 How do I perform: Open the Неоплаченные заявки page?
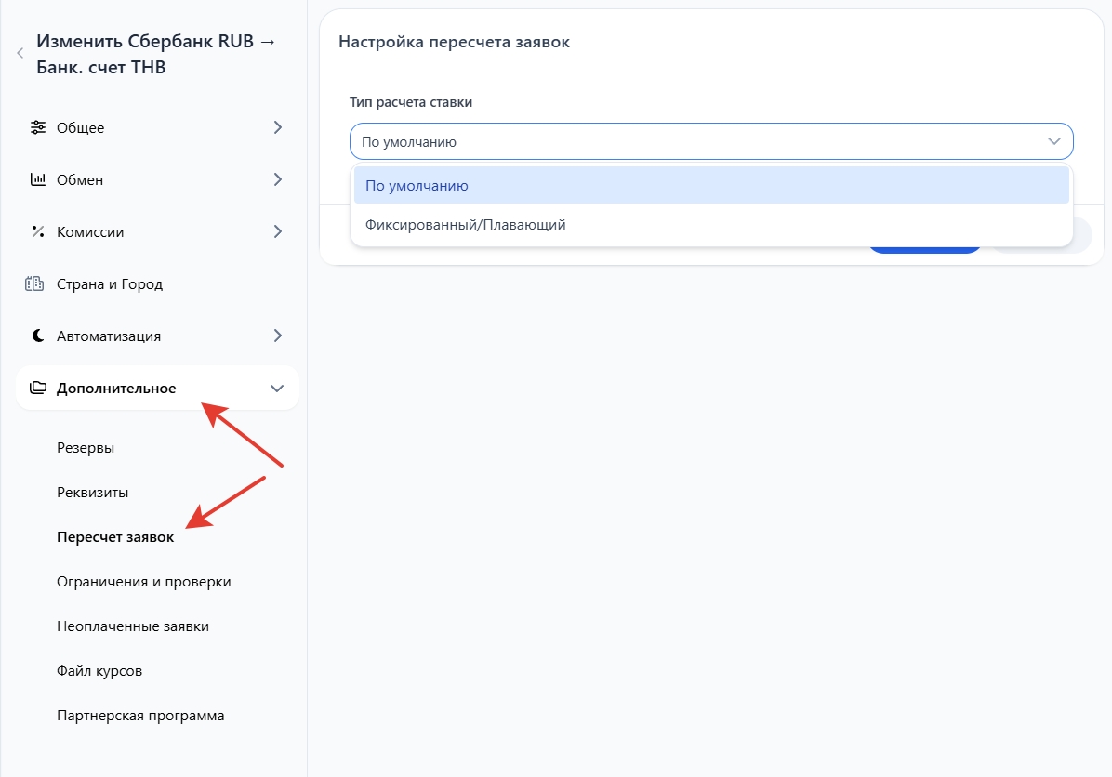[132, 626]
